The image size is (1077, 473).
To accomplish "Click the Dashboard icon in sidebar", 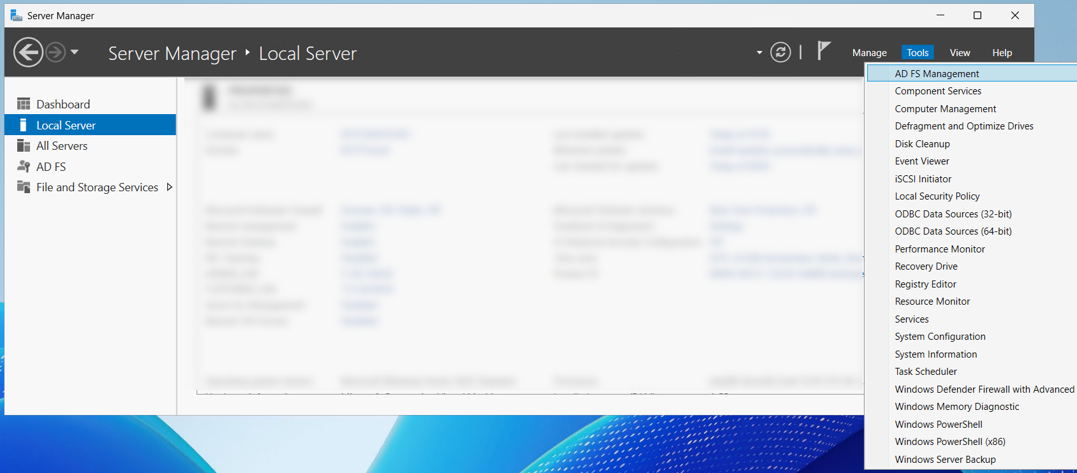I will pos(24,104).
